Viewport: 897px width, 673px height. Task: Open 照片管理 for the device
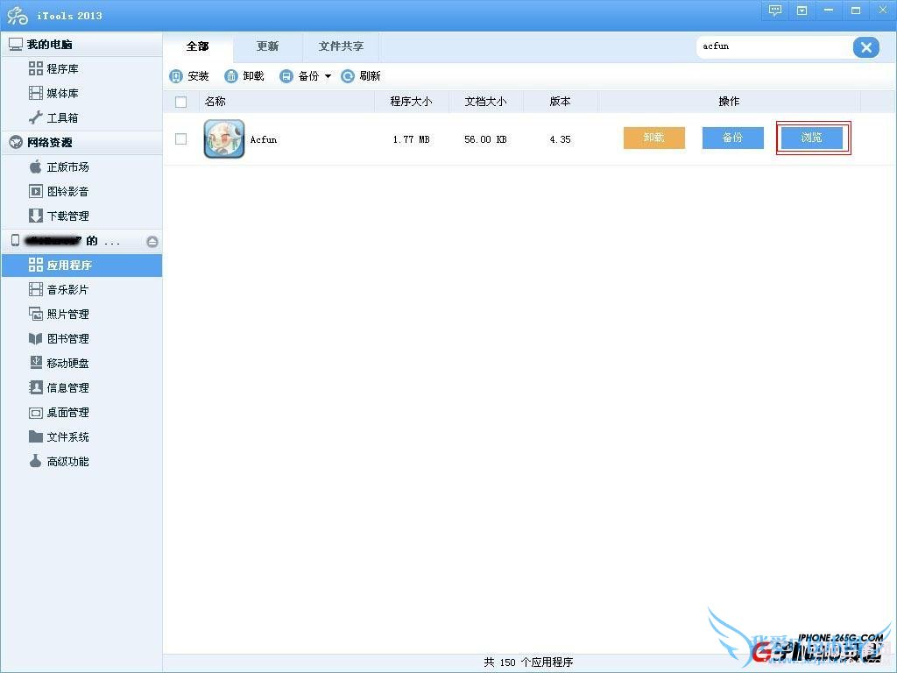coord(63,314)
